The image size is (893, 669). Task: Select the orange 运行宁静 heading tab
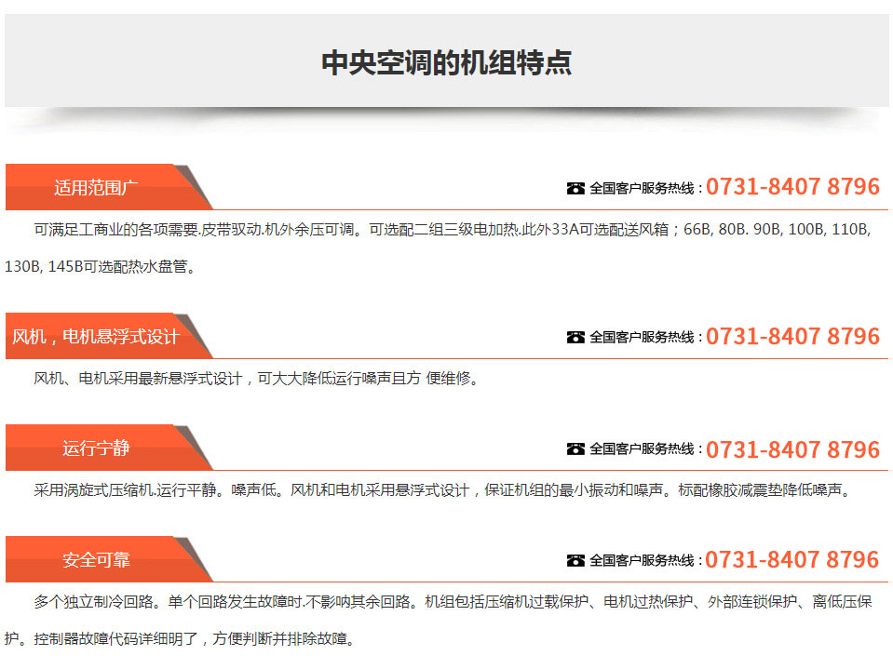tap(96, 448)
